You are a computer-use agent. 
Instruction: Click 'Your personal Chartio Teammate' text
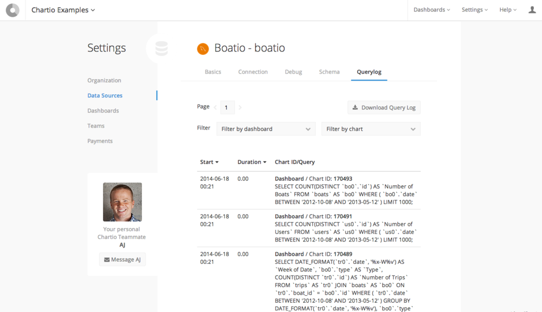(121, 233)
